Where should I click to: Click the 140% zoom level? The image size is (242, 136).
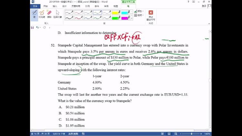point(207,134)
